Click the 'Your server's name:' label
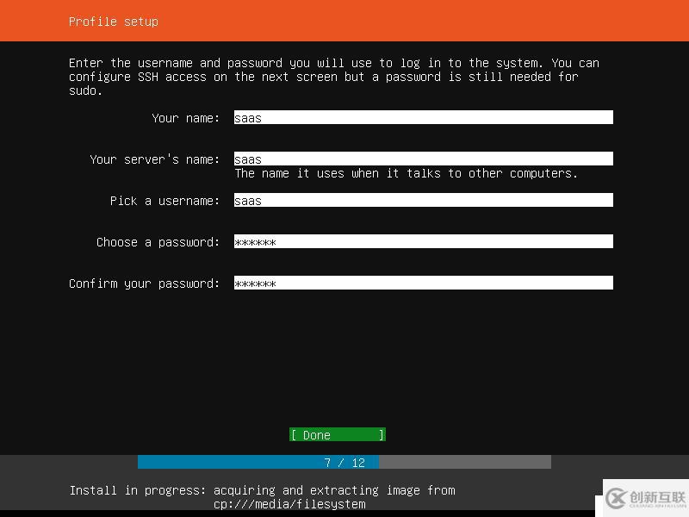689x517 pixels. pos(155,159)
